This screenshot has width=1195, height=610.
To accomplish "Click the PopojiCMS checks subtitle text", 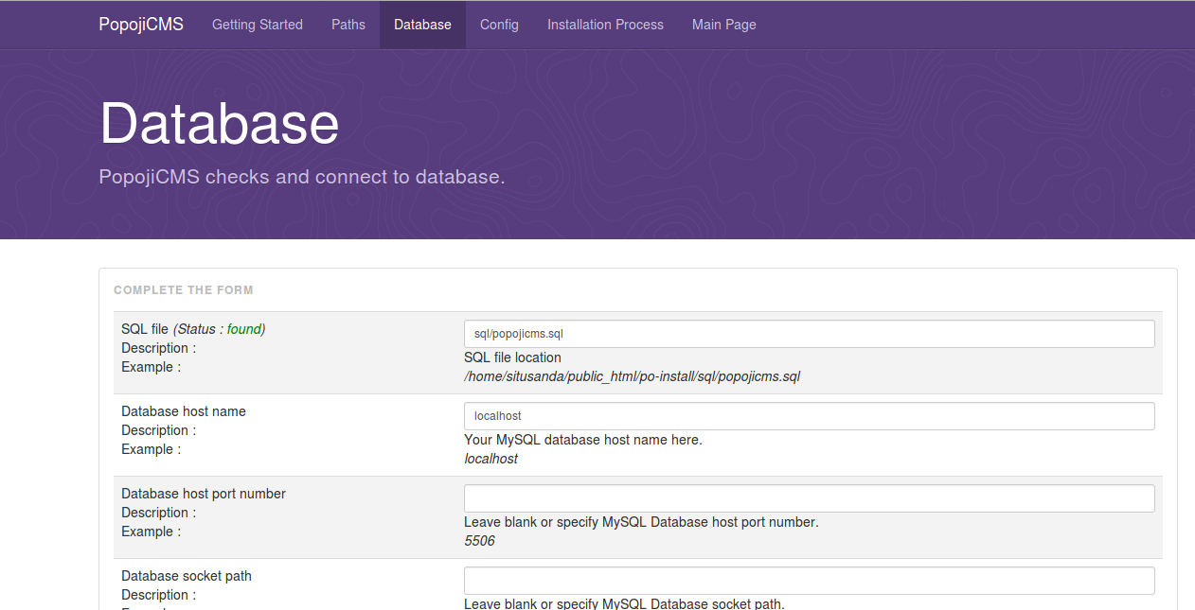I will click(301, 177).
